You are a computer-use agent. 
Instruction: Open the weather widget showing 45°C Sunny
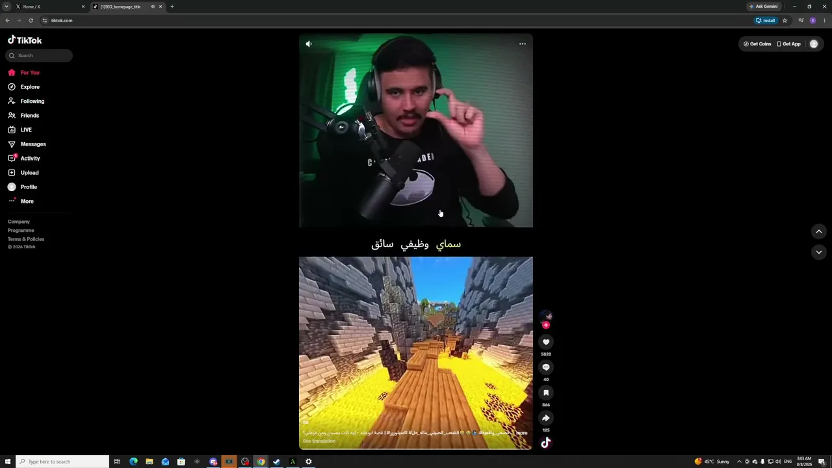(x=712, y=461)
